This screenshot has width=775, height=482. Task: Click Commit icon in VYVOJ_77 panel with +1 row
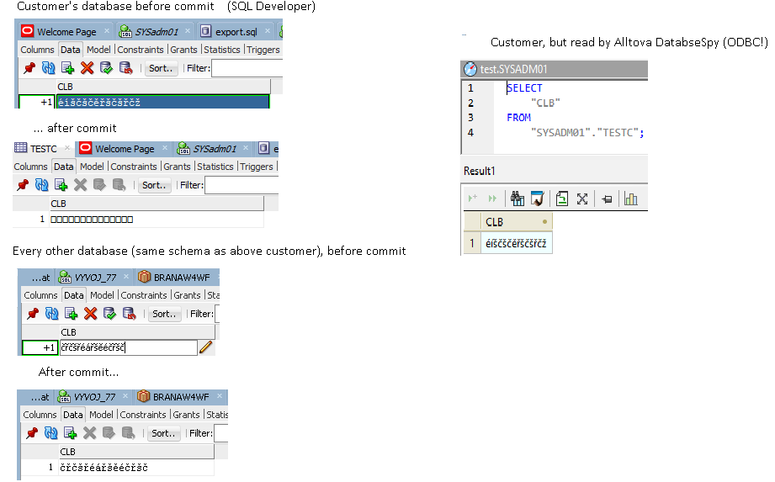[109, 314]
